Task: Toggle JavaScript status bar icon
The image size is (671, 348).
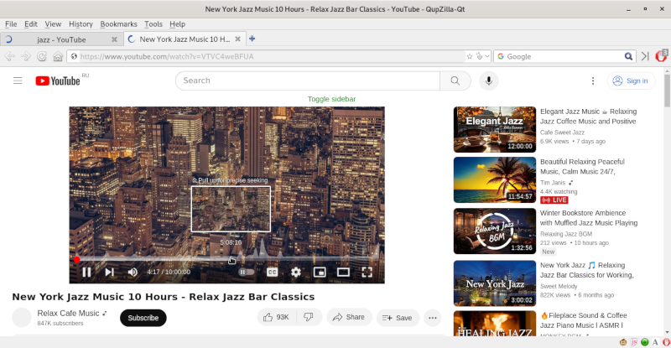Action: pyautogui.click(x=634, y=342)
